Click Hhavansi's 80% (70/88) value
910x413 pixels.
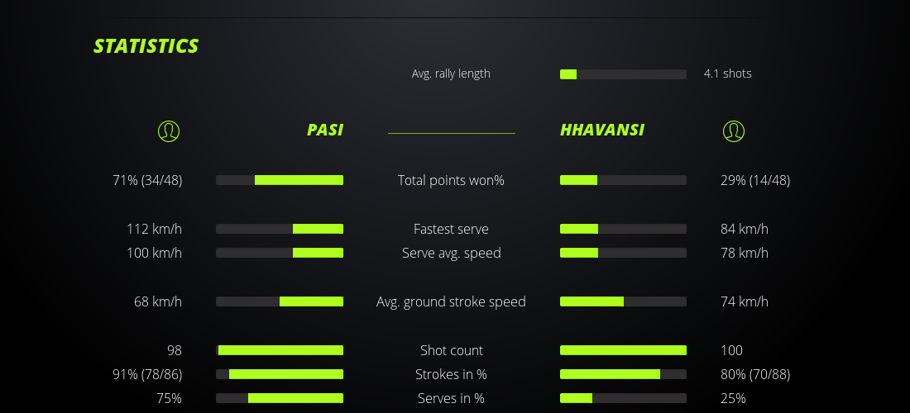755,374
